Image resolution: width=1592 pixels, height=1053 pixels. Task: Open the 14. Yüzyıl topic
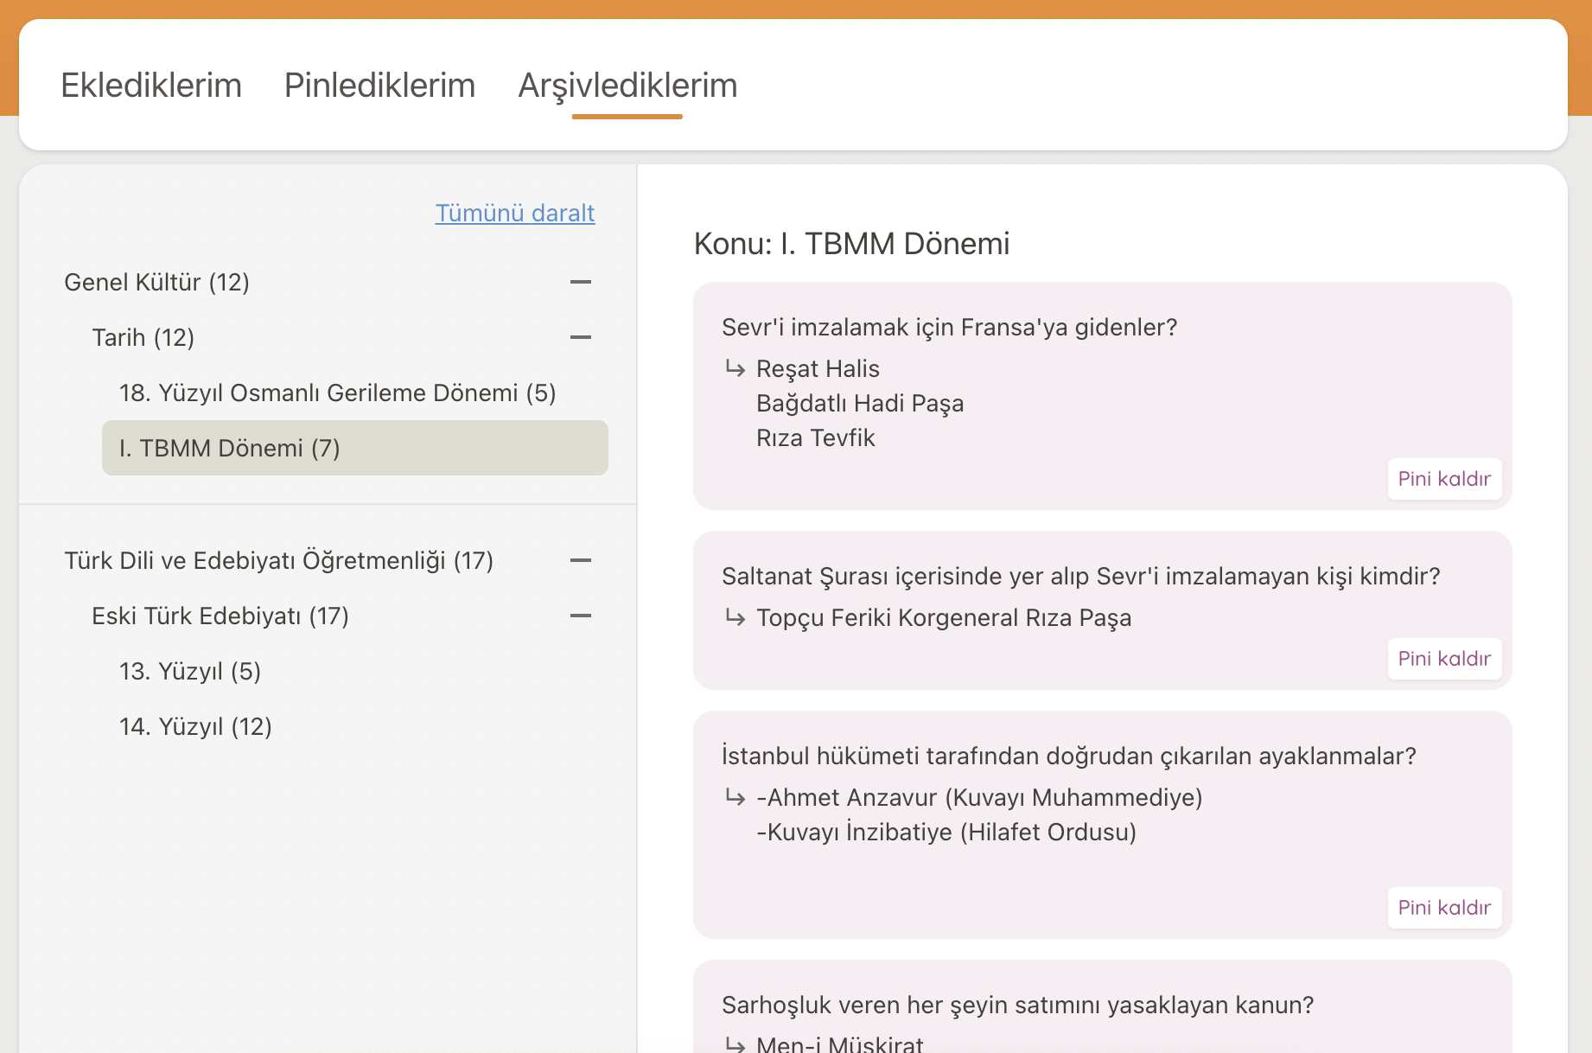pyautogui.click(x=195, y=726)
